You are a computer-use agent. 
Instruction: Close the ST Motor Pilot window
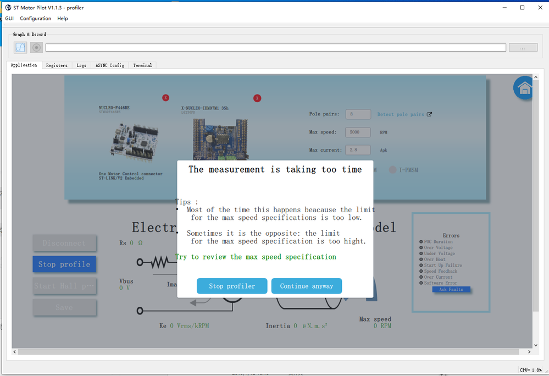click(540, 7)
